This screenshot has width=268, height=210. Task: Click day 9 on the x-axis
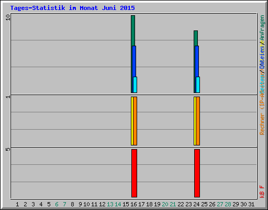point(80,204)
